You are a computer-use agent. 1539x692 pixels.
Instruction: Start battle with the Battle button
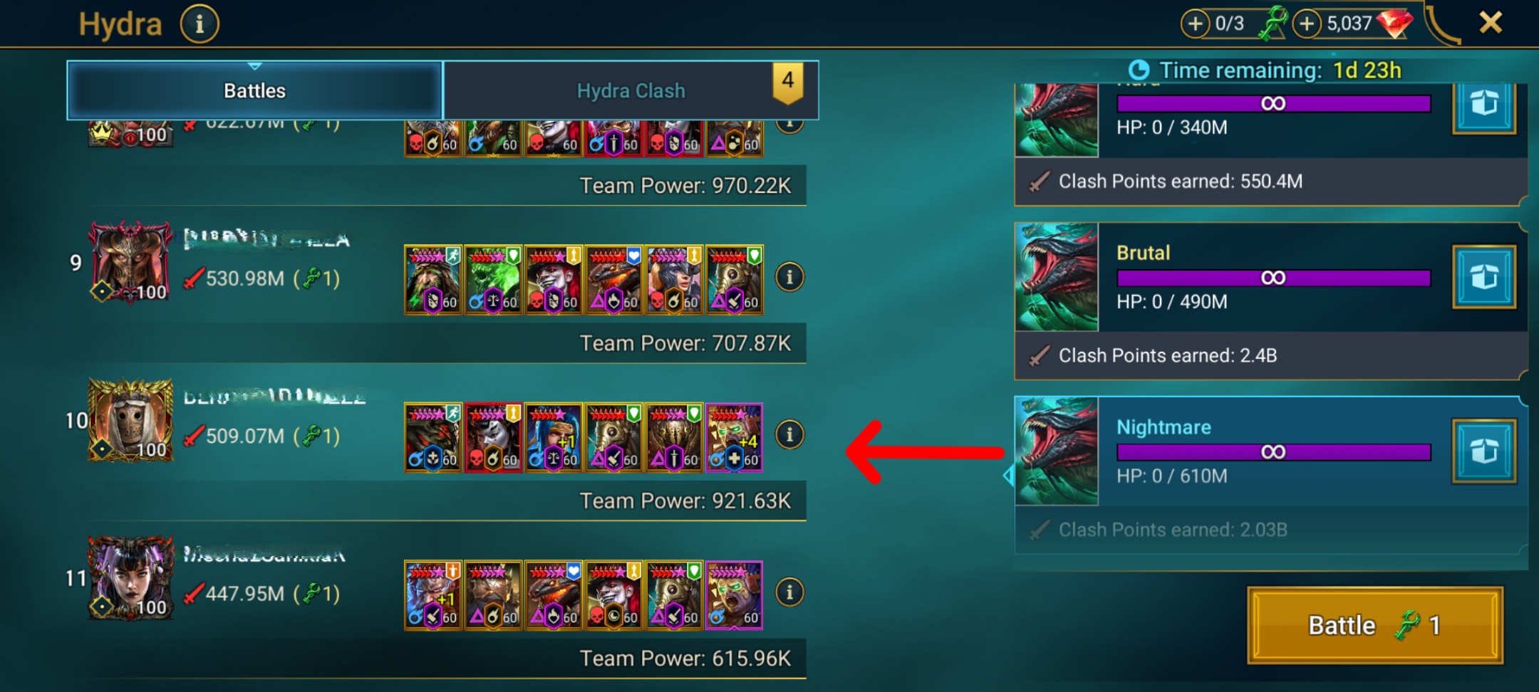click(1375, 625)
